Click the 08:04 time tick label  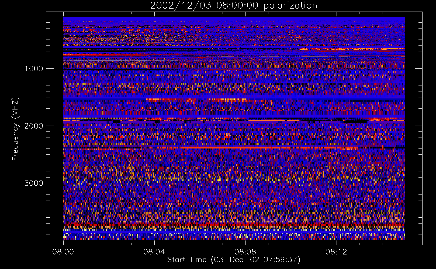[154, 252]
